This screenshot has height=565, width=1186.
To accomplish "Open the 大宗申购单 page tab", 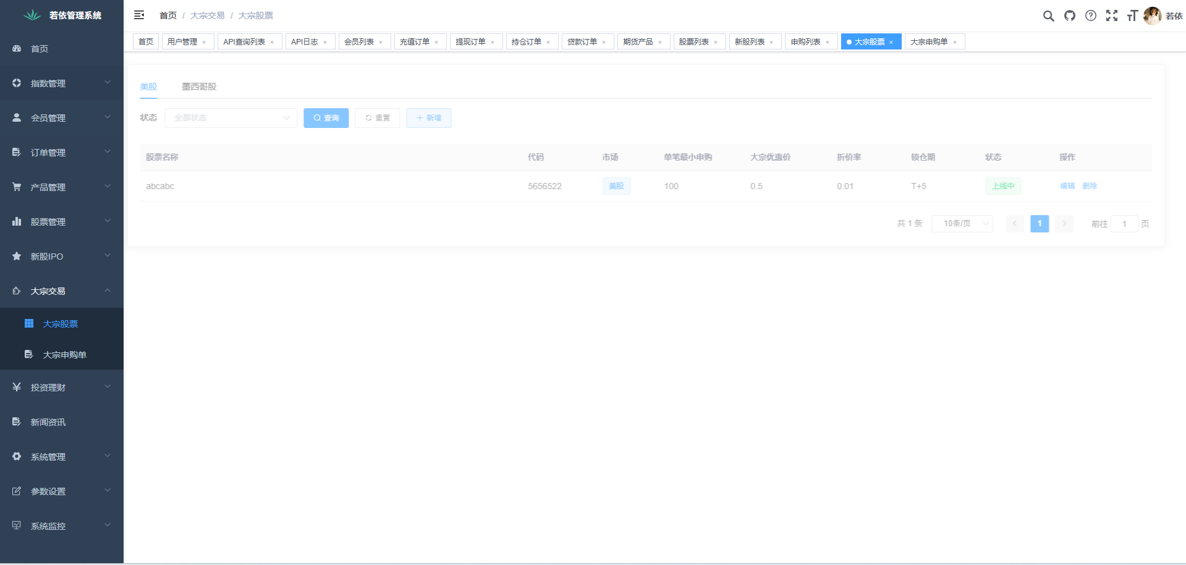I will (929, 42).
